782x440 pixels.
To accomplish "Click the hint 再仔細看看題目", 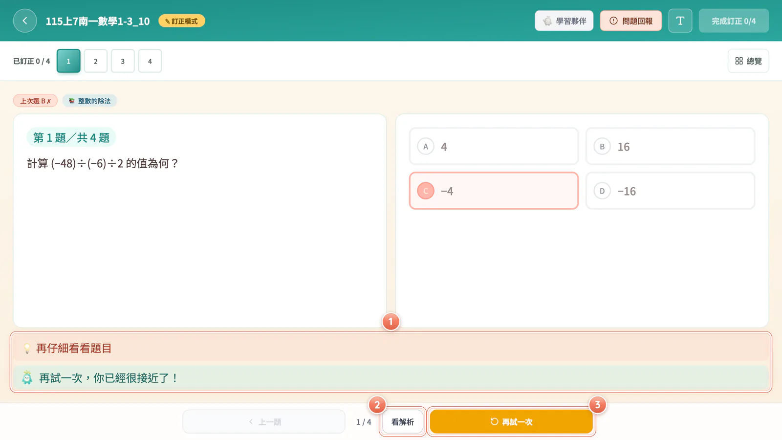I will tap(74, 348).
